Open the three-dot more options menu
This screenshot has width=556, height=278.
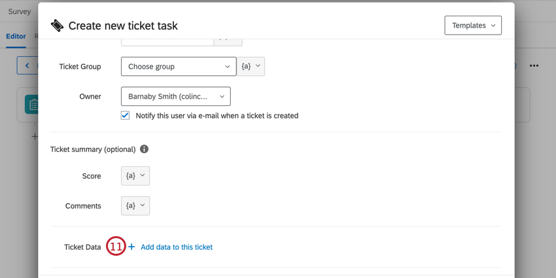(x=534, y=65)
